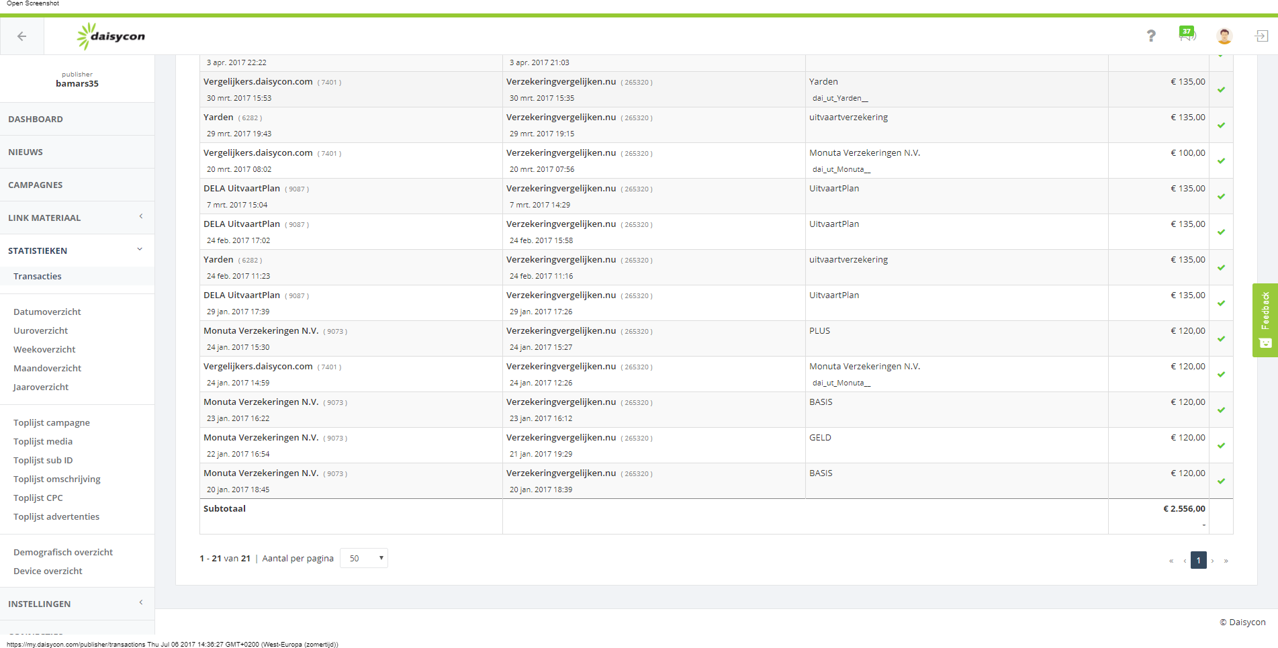Collapse the Statistieken menu chevron
Screen dimensions: 1278x648
point(140,249)
